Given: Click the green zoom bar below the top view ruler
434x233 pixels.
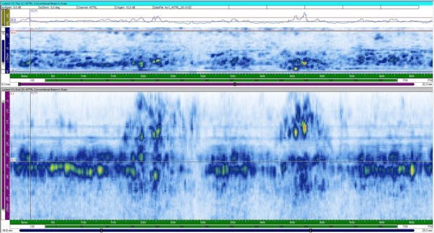Looking at the screenshot, I should (x=221, y=80).
